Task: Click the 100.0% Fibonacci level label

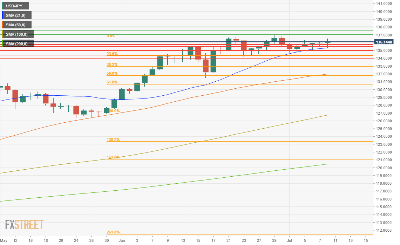Action: pyautogui.click(x=113, y=111)
